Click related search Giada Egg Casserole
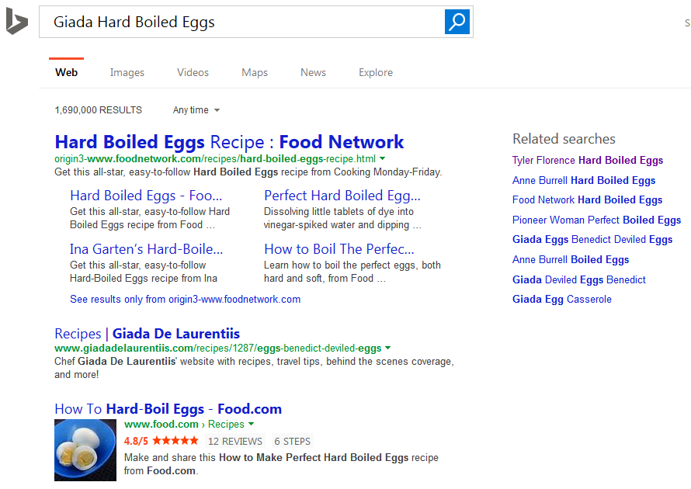691x489 pixels. click(x=562, y=299)
